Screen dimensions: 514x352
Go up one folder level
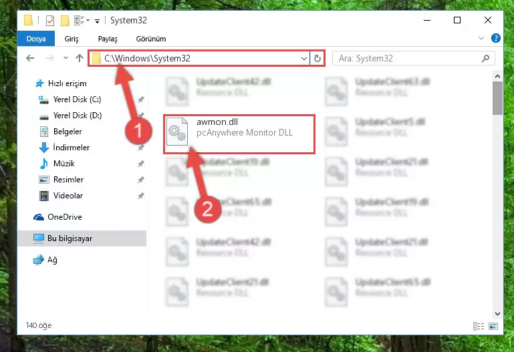80,58
